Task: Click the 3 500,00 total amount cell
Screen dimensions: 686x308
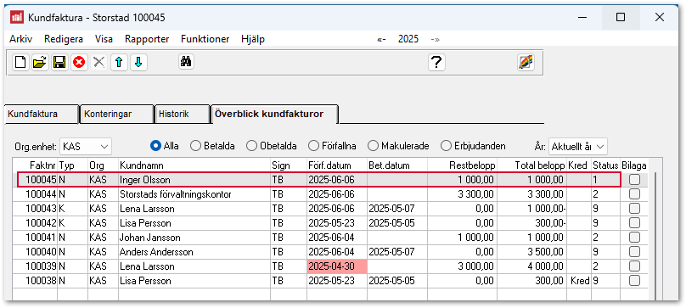Action: pyautogui.click(x=532, y=251)
